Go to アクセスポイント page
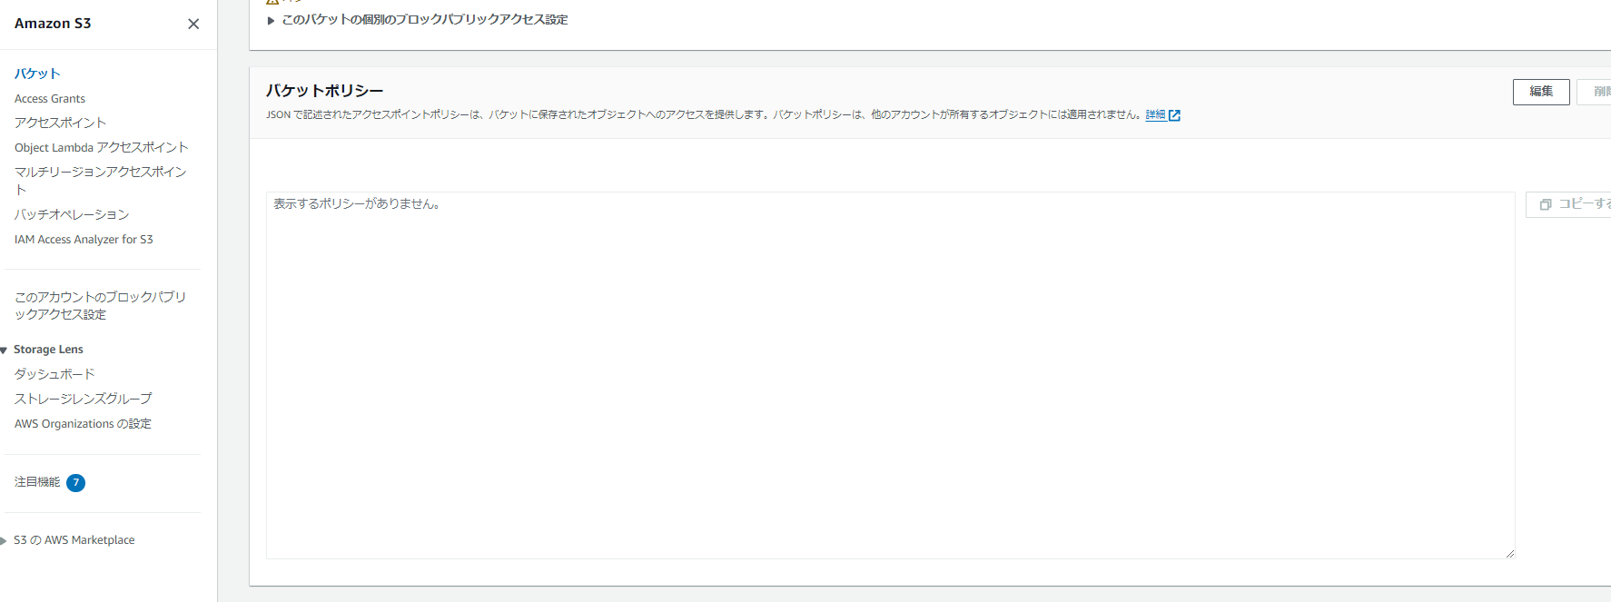 [x=60, y=123]
